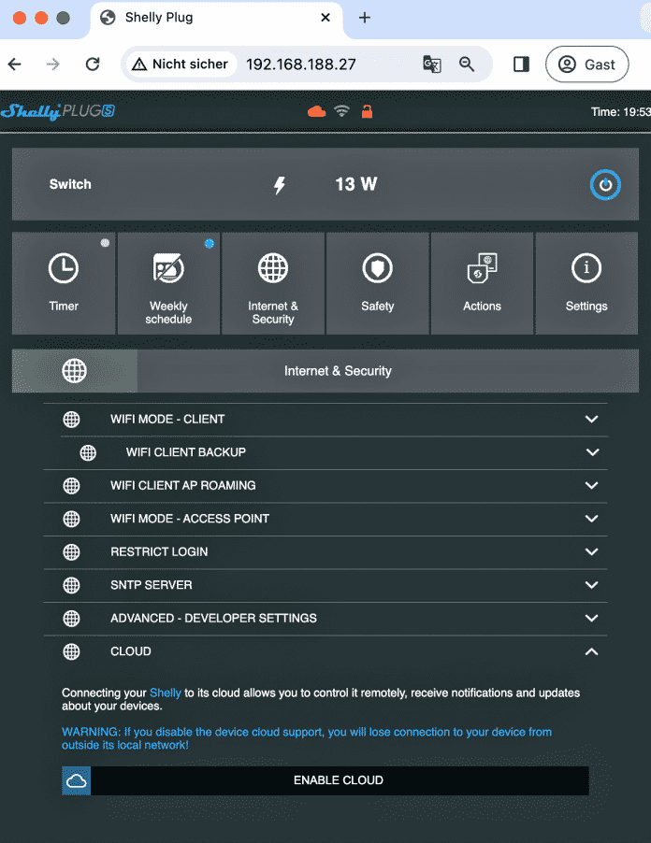Viewport: 651px width, 843px height.
Task: Click the Shelly hyperlink in the description text
Action: [166, 693]
